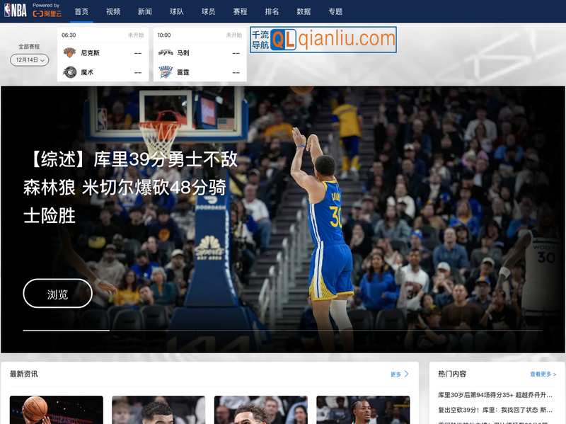Viewport: 566px width, 424px height.
Task: Click the NBA logo
Action: pos(13,9)
